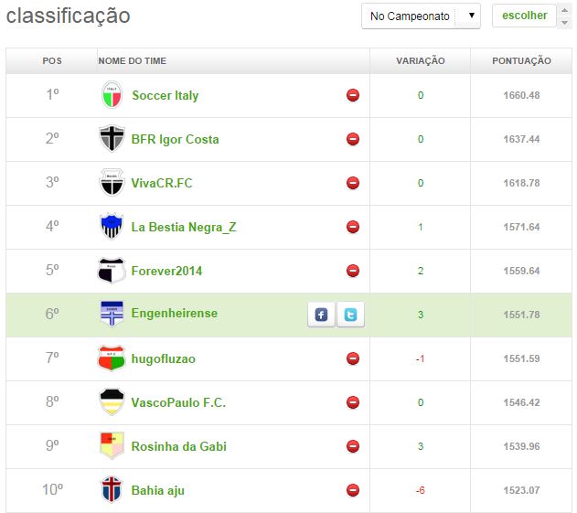Click the Bahia aju team crest
Image resolution: width=577 pixels, height=513 pixels.
click(111, 490)
